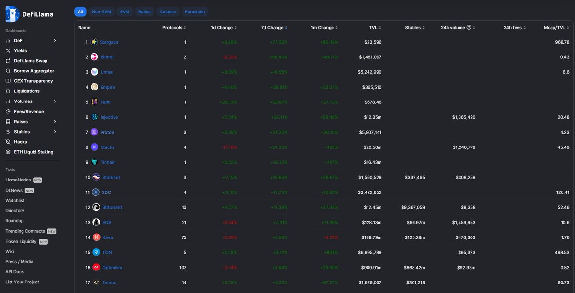Open LlamaNodes tool link
Image resolution: width=575 pixels, height=293 pixels.
[x=18, y=180]
